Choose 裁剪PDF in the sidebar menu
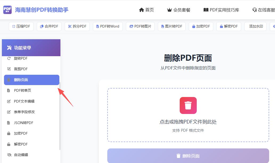 [32, 69]
